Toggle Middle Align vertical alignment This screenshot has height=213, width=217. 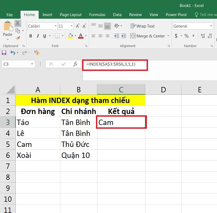coord(100,26)
